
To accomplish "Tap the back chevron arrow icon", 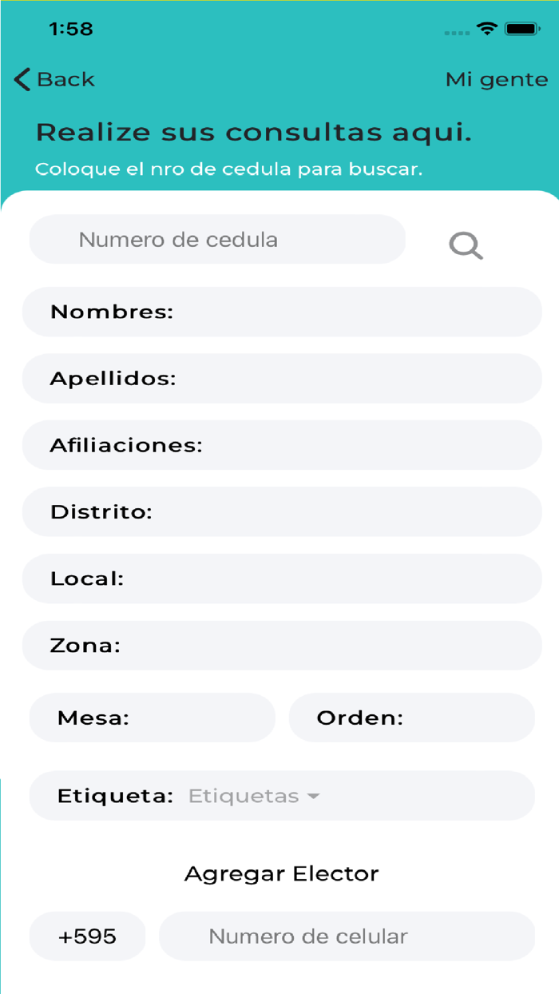I will [x=22, y=79].
